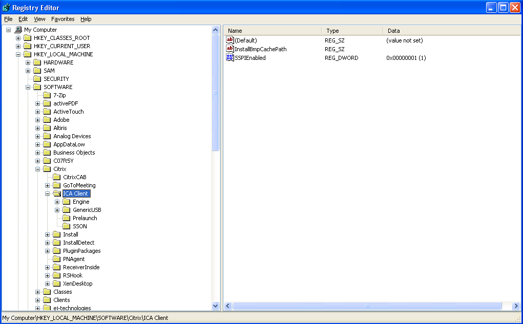Collapse the SOFTWARE key
Image resolution: width=523 pixels, height=324 pixels.
[x=28, y=87]
